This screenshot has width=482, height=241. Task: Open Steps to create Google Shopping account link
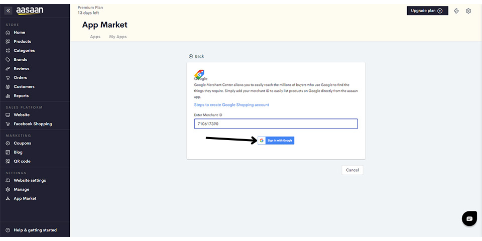[x=231, y=105]
